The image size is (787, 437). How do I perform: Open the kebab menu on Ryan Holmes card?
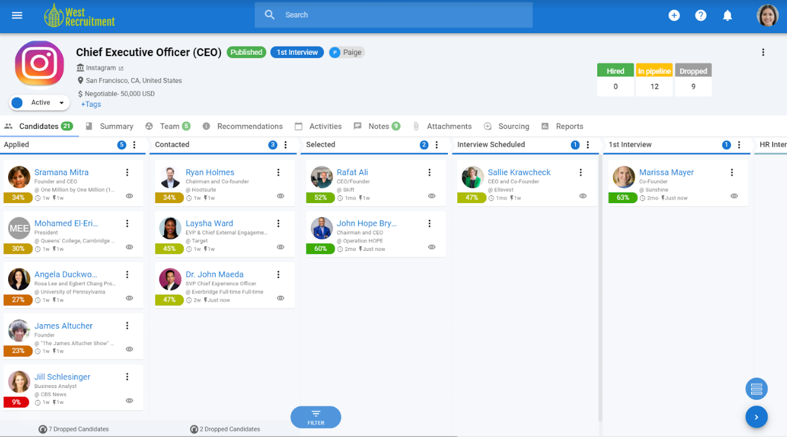pyautogui.click(x=278, y=172)
